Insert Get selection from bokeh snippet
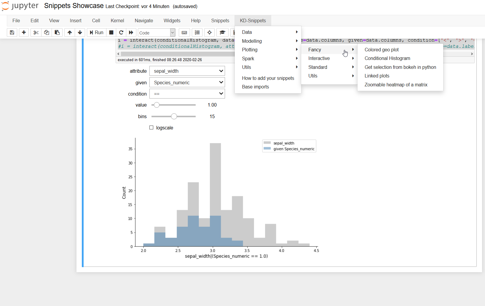Screen dimensions: 485x306 tap(400, 67)
